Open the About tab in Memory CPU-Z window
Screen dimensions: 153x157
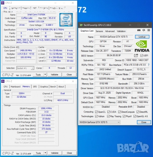tap(61, 87)
